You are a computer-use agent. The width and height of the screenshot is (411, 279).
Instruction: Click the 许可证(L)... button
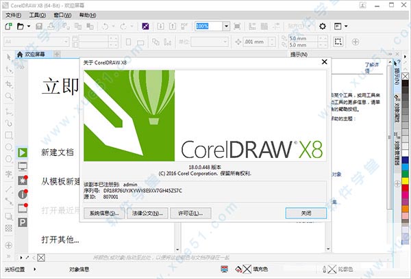[x=190, y=213]
